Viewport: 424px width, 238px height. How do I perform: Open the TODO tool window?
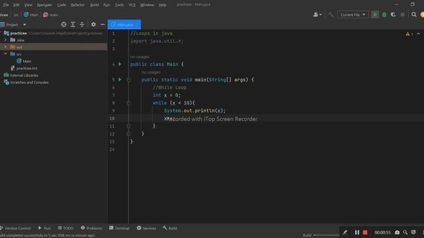click(66, 228)
